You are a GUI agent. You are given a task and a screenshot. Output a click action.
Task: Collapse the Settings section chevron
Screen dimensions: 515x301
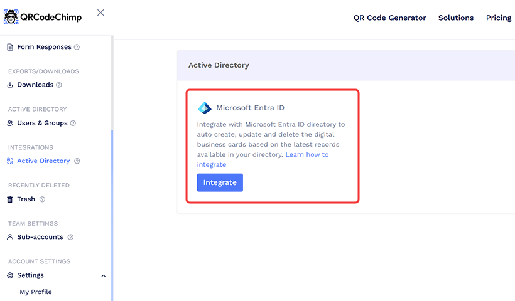click(104, 276)
